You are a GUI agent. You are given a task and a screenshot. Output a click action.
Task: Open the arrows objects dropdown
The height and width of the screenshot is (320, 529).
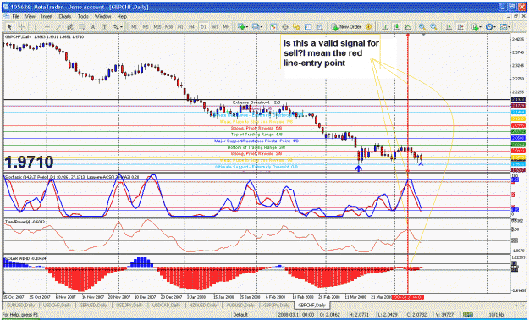118,27
